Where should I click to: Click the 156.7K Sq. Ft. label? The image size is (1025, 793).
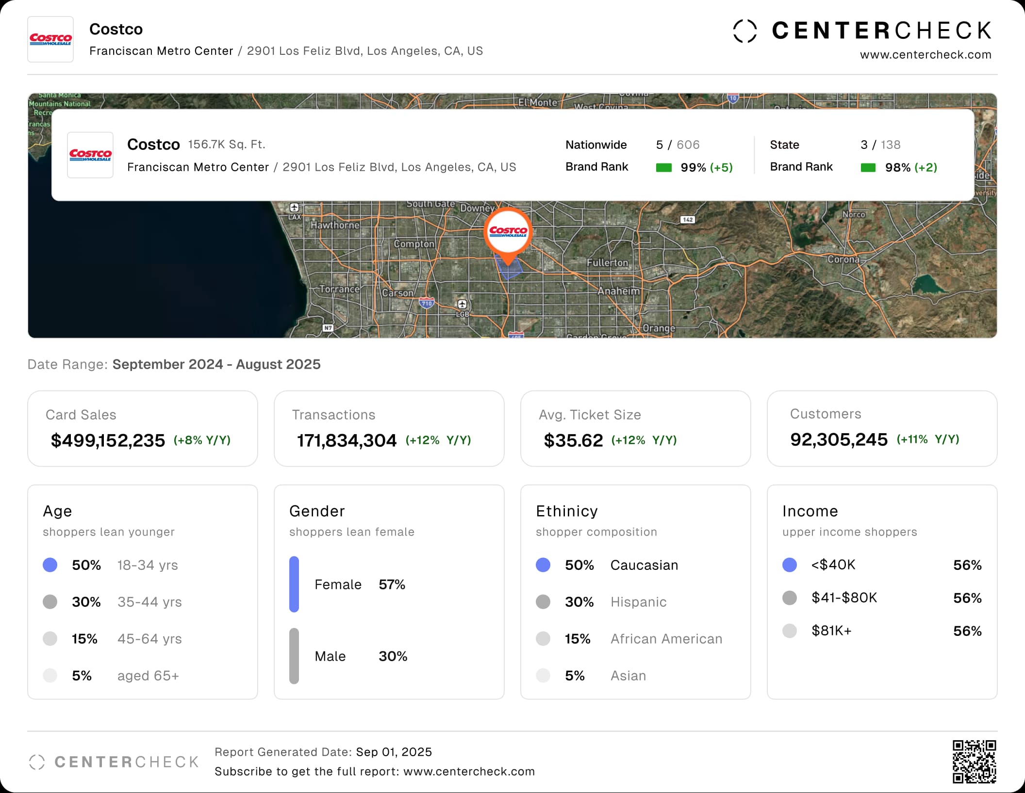tap(227, 145)
